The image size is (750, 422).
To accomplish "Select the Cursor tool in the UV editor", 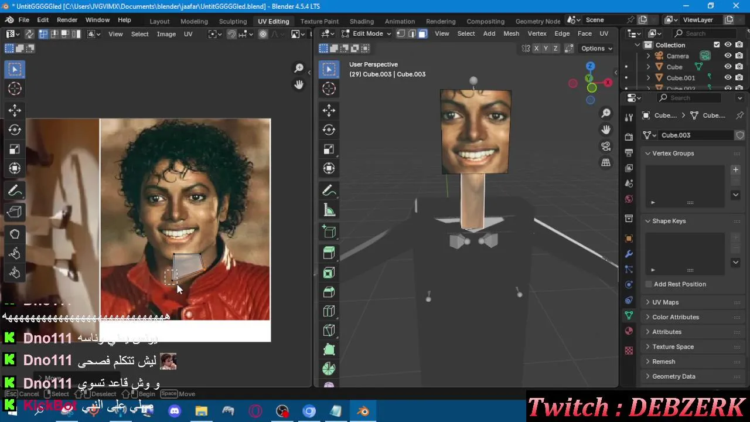I will 15,89.
